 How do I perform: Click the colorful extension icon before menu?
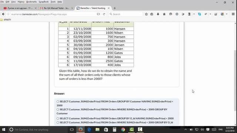pos(222,14)
